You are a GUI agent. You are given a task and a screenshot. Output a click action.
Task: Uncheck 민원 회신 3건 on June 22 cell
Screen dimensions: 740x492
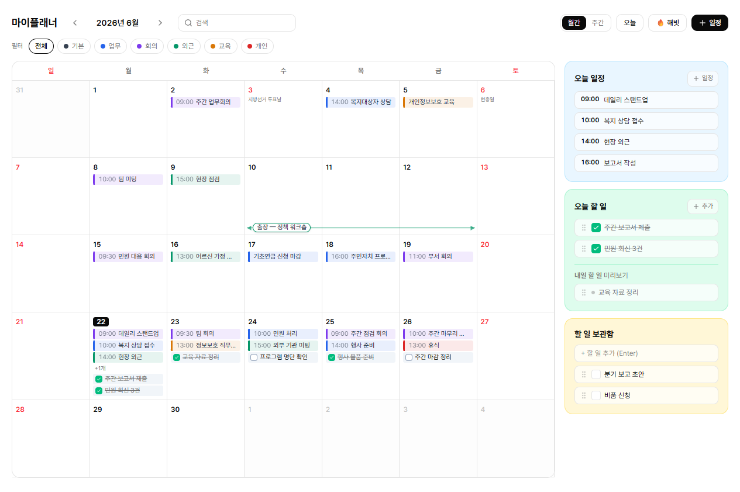tap(99, 391)
